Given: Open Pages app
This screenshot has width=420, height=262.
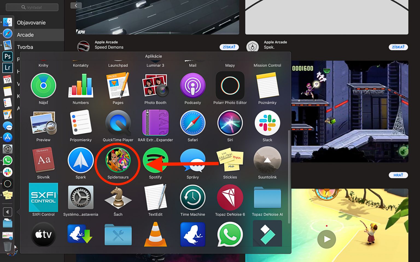Looking at the screenshot, I should [x=118, y=86].
